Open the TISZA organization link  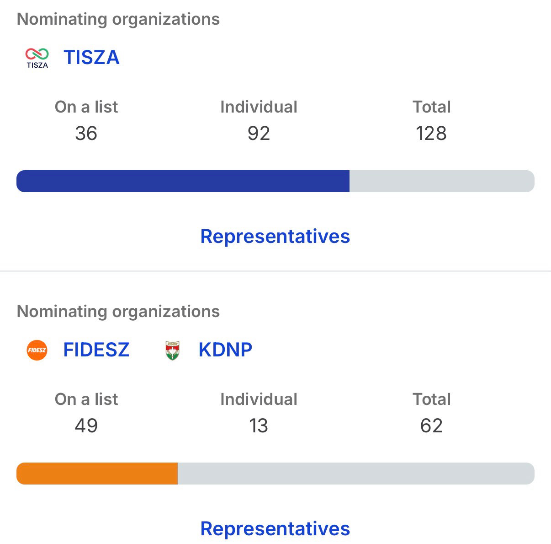pos(91,58)
